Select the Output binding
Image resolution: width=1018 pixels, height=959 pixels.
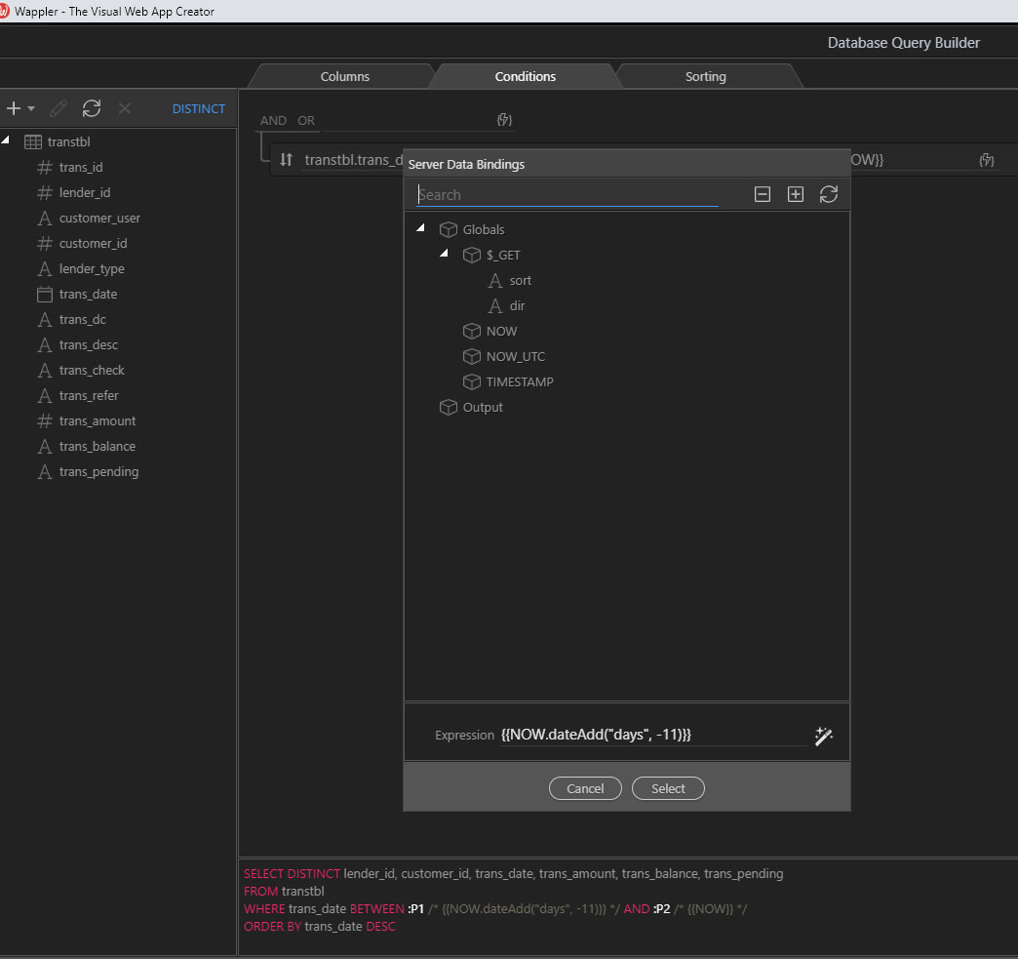click(x=483, y=407)
